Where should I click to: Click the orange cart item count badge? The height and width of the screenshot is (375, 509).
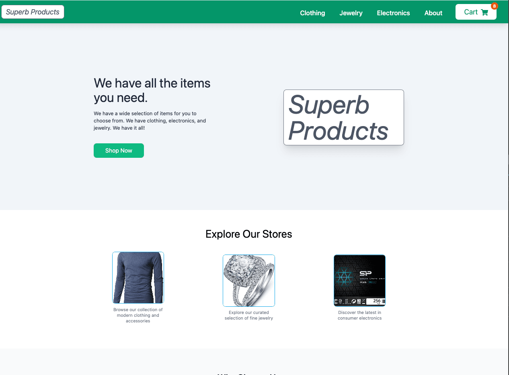(495, 6)
